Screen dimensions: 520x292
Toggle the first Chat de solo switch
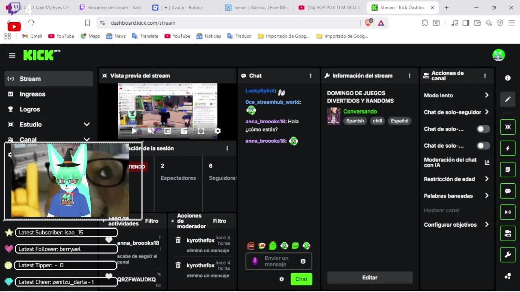[x=483, y=129]
